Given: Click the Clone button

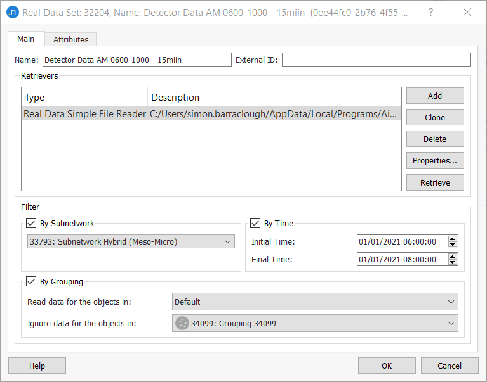Looking at the screenshot, I should coord(435,117).
